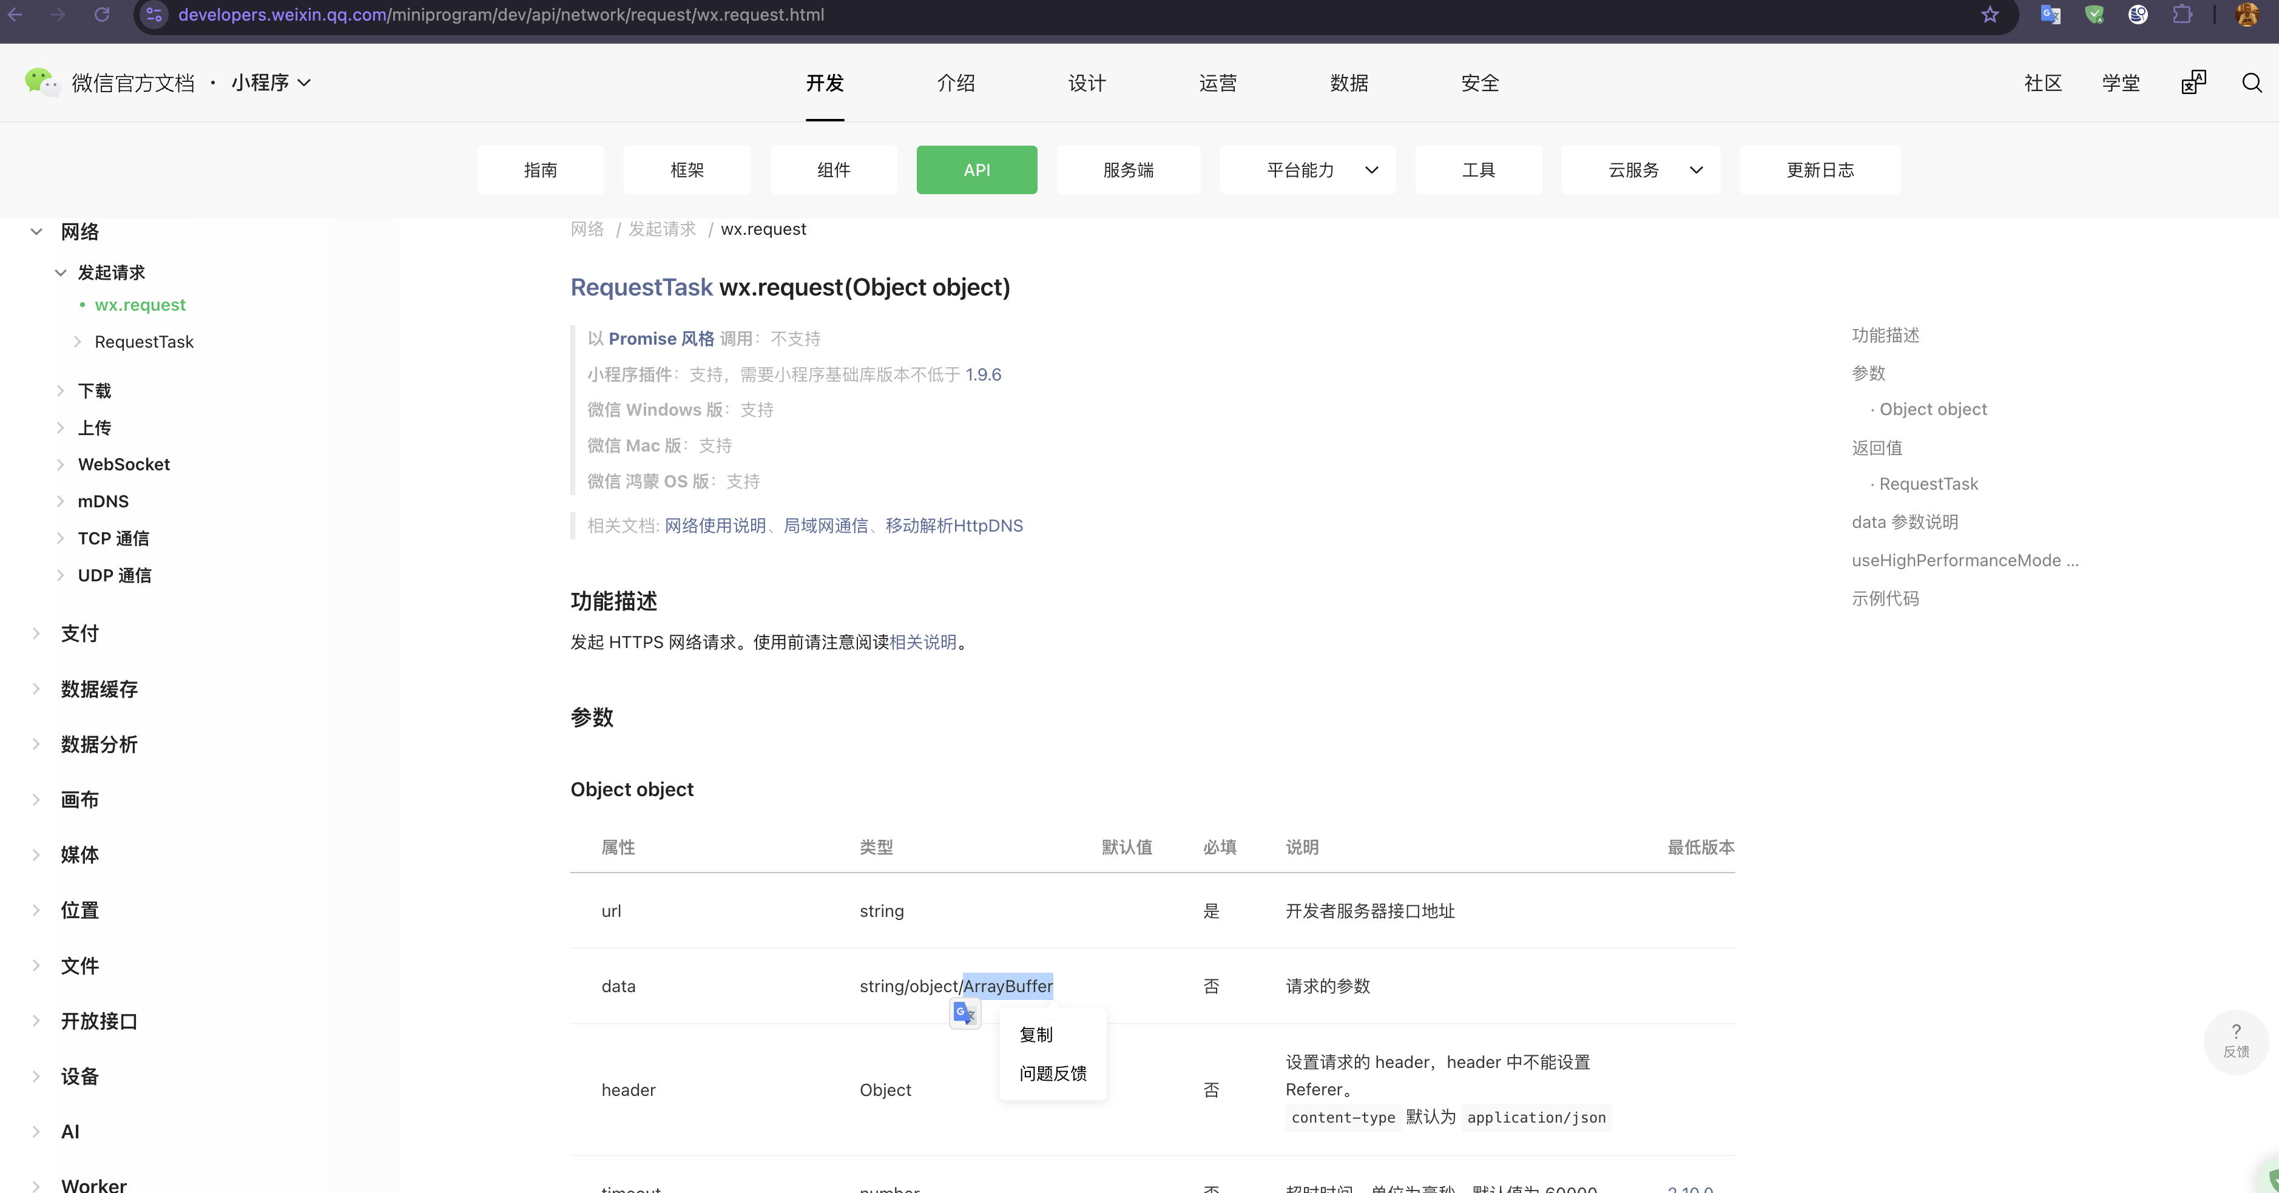Viewport: 2279px width, 1193px height.
Task: Open the green shield extension icon
Action: click(2094, 14)
